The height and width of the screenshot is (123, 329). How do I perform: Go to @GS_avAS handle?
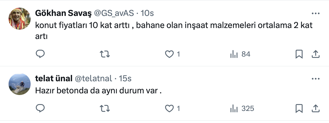[x=114, y=13]
